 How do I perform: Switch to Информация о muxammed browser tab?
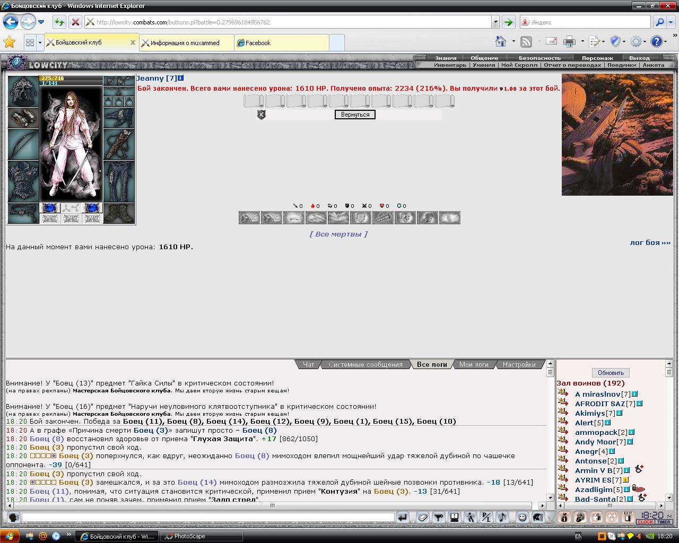(186, 43)
